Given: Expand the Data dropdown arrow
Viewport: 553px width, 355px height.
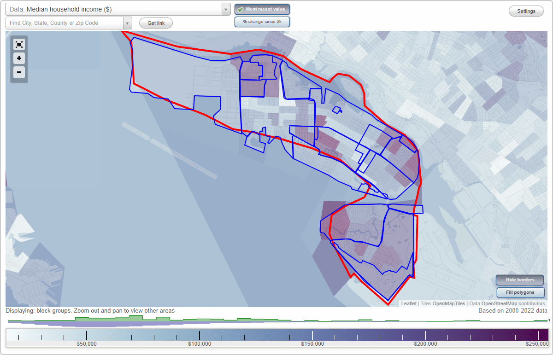Looking at the screenshot, I should 225,9.
